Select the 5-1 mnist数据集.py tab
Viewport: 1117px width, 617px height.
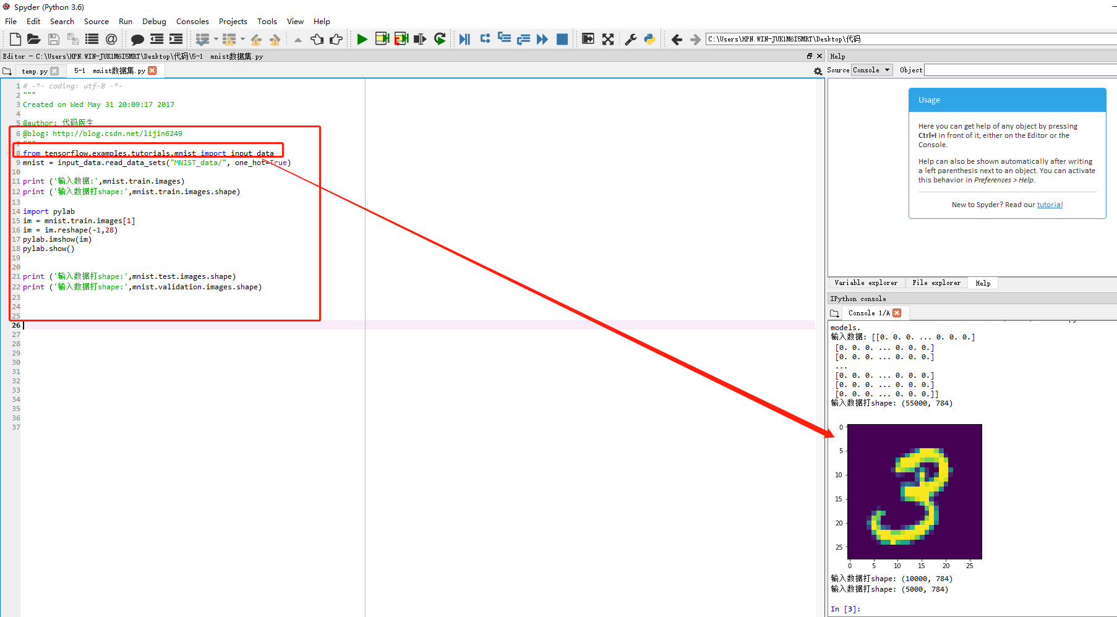(x=109, y=70)
